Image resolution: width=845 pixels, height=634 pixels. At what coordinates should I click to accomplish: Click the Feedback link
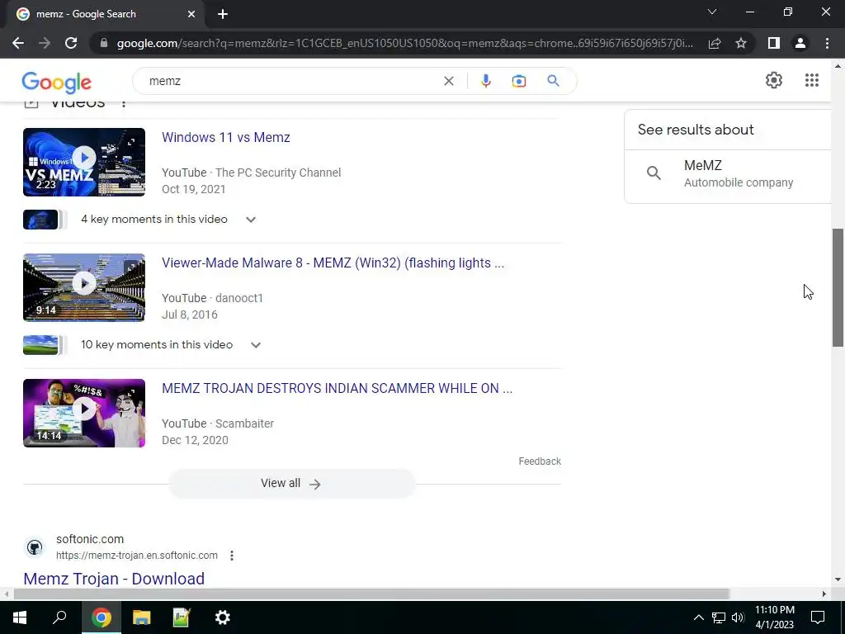point(540,461)
